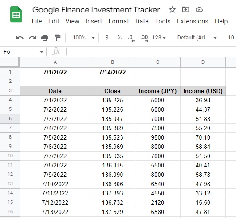Increase decimal places button
236x218 pixels.
click(144, 38)
